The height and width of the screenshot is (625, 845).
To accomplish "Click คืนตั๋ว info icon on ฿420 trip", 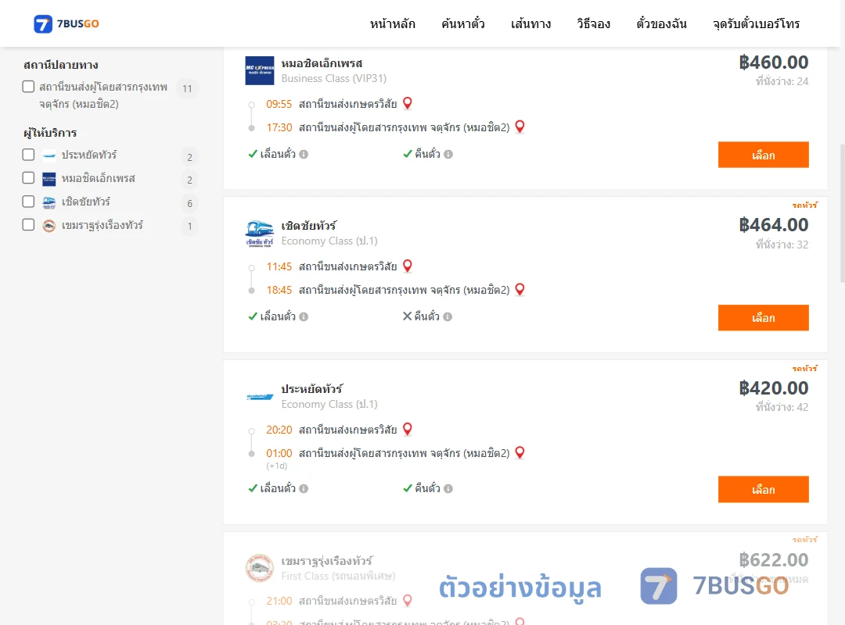I will click(448, 489).
